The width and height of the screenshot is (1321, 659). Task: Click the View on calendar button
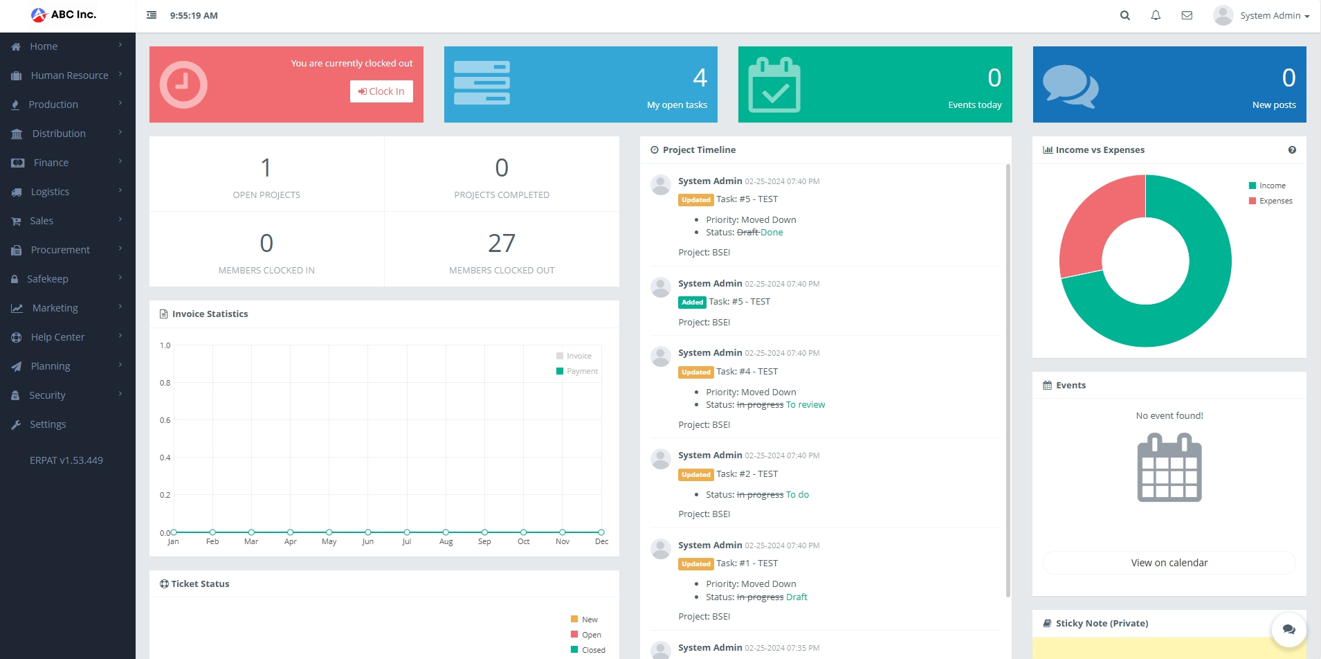pos(1169,563)
